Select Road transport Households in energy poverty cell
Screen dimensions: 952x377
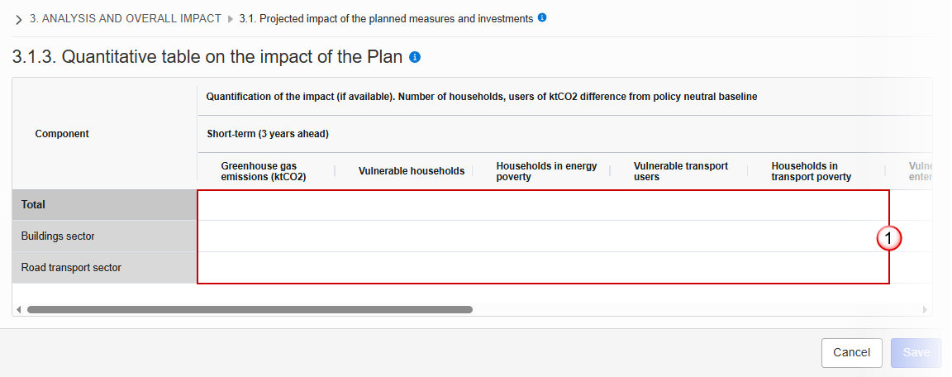point(541,268)
